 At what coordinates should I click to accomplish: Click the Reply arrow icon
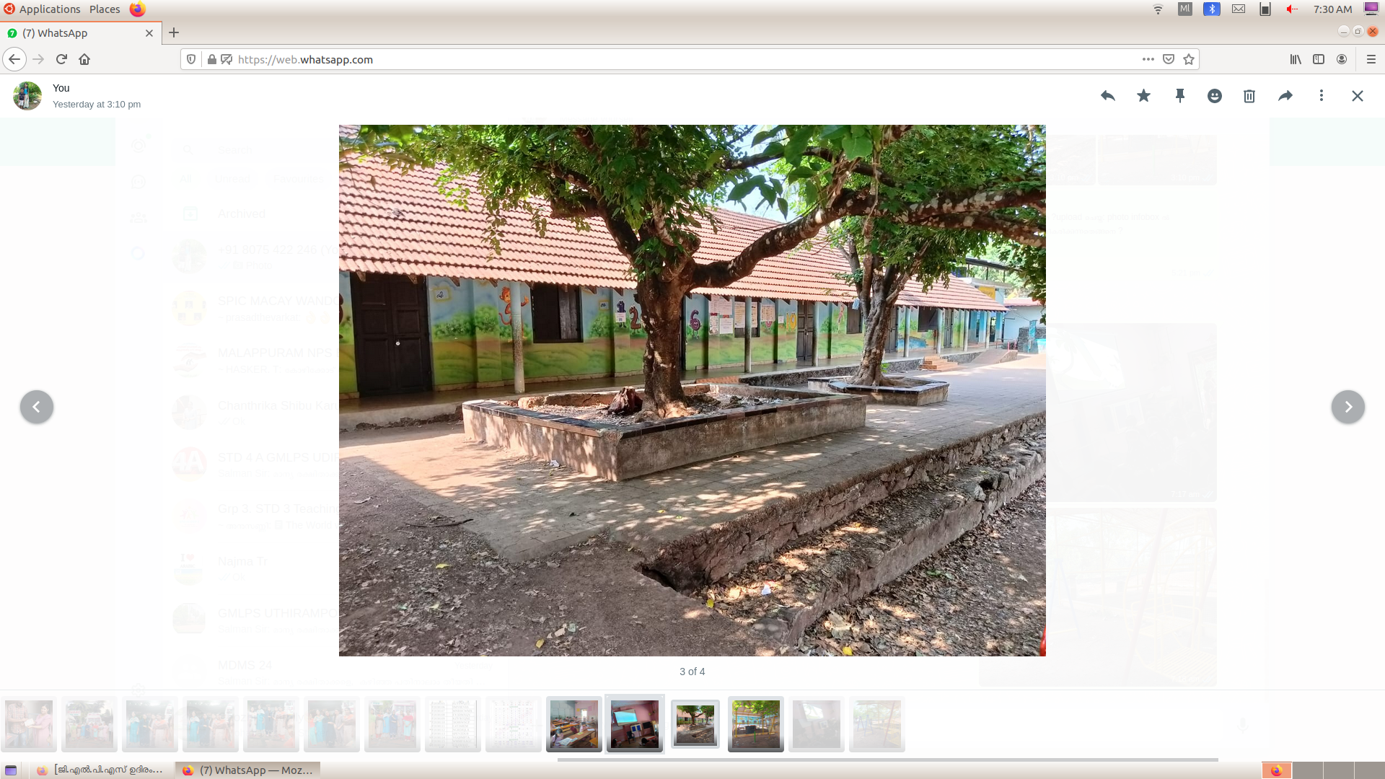[x=1108, y=96]
